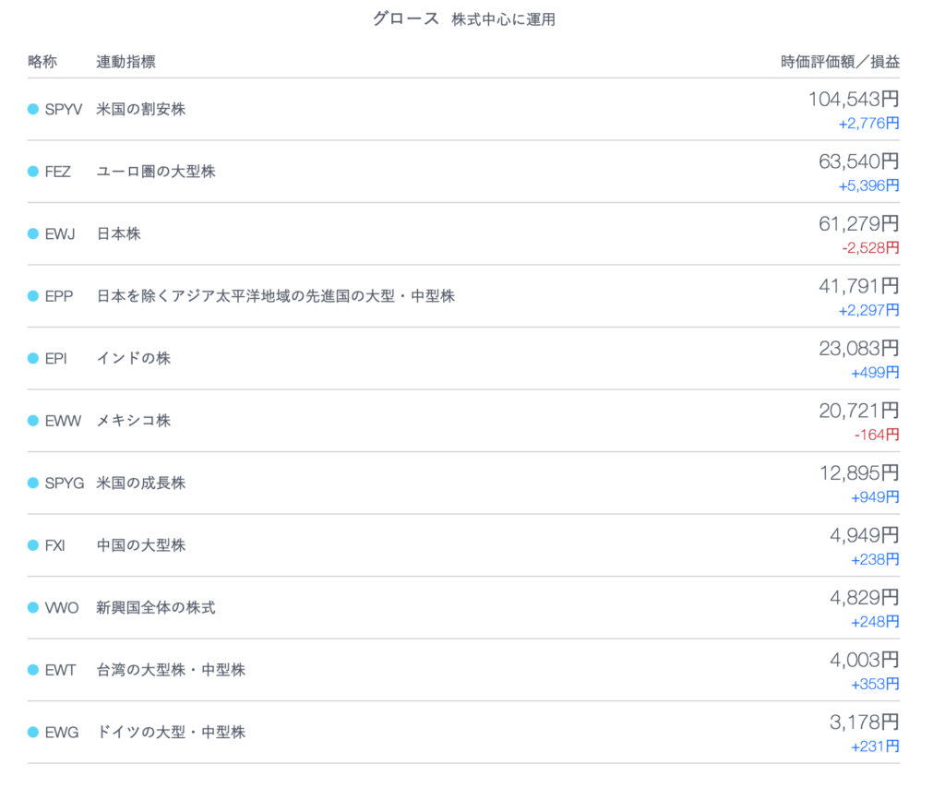945x800 pixels.
Task: Click the 台湾の大型株・中型株 description
Action: click(171, 670)
